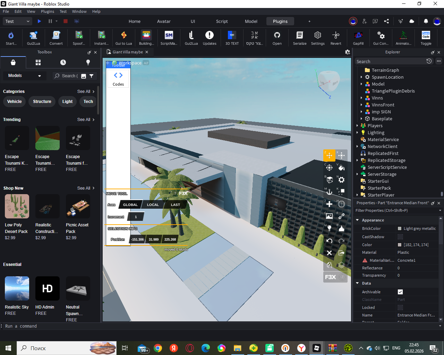
Task: Toggle the CastShadow checkbox
Action: pos(400,237)
